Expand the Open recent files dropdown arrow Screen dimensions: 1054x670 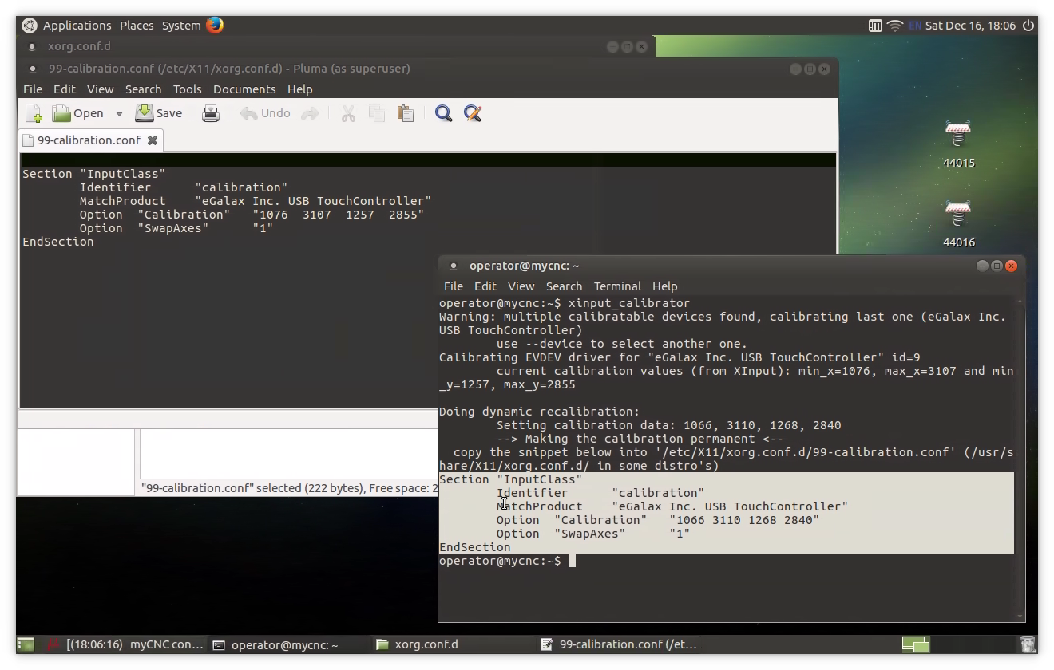point(119,114)
